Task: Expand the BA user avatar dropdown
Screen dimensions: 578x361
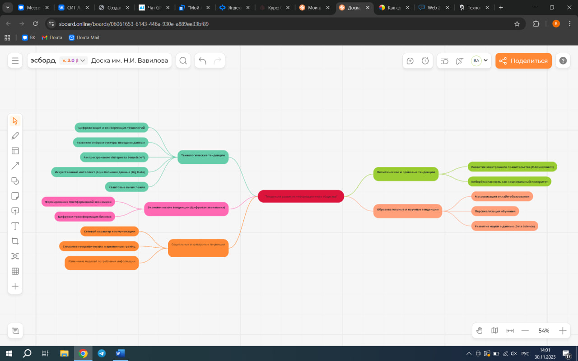Action: coord(485,61)
